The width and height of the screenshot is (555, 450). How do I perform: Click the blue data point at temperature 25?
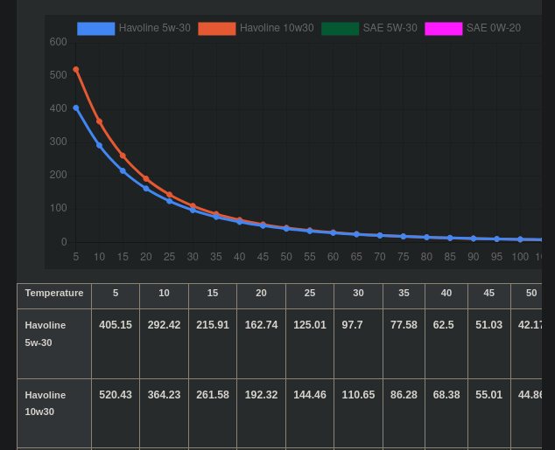[170, 201]
